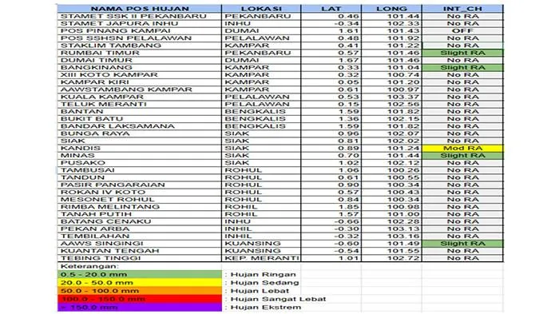Click the Hujan Sangat Lebat legend label
The height and width of the screenshot is (314, 559).
click(x=278, y=299)
